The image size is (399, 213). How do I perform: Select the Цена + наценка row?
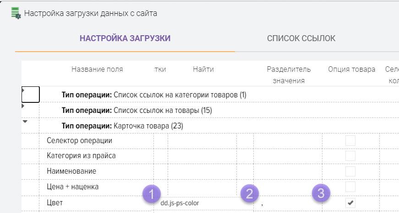click(72, 187)
